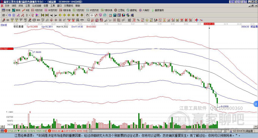Open the 文件 menu
Image resolution: width=258 pixels, height=138 pixels.
[7, 6]
